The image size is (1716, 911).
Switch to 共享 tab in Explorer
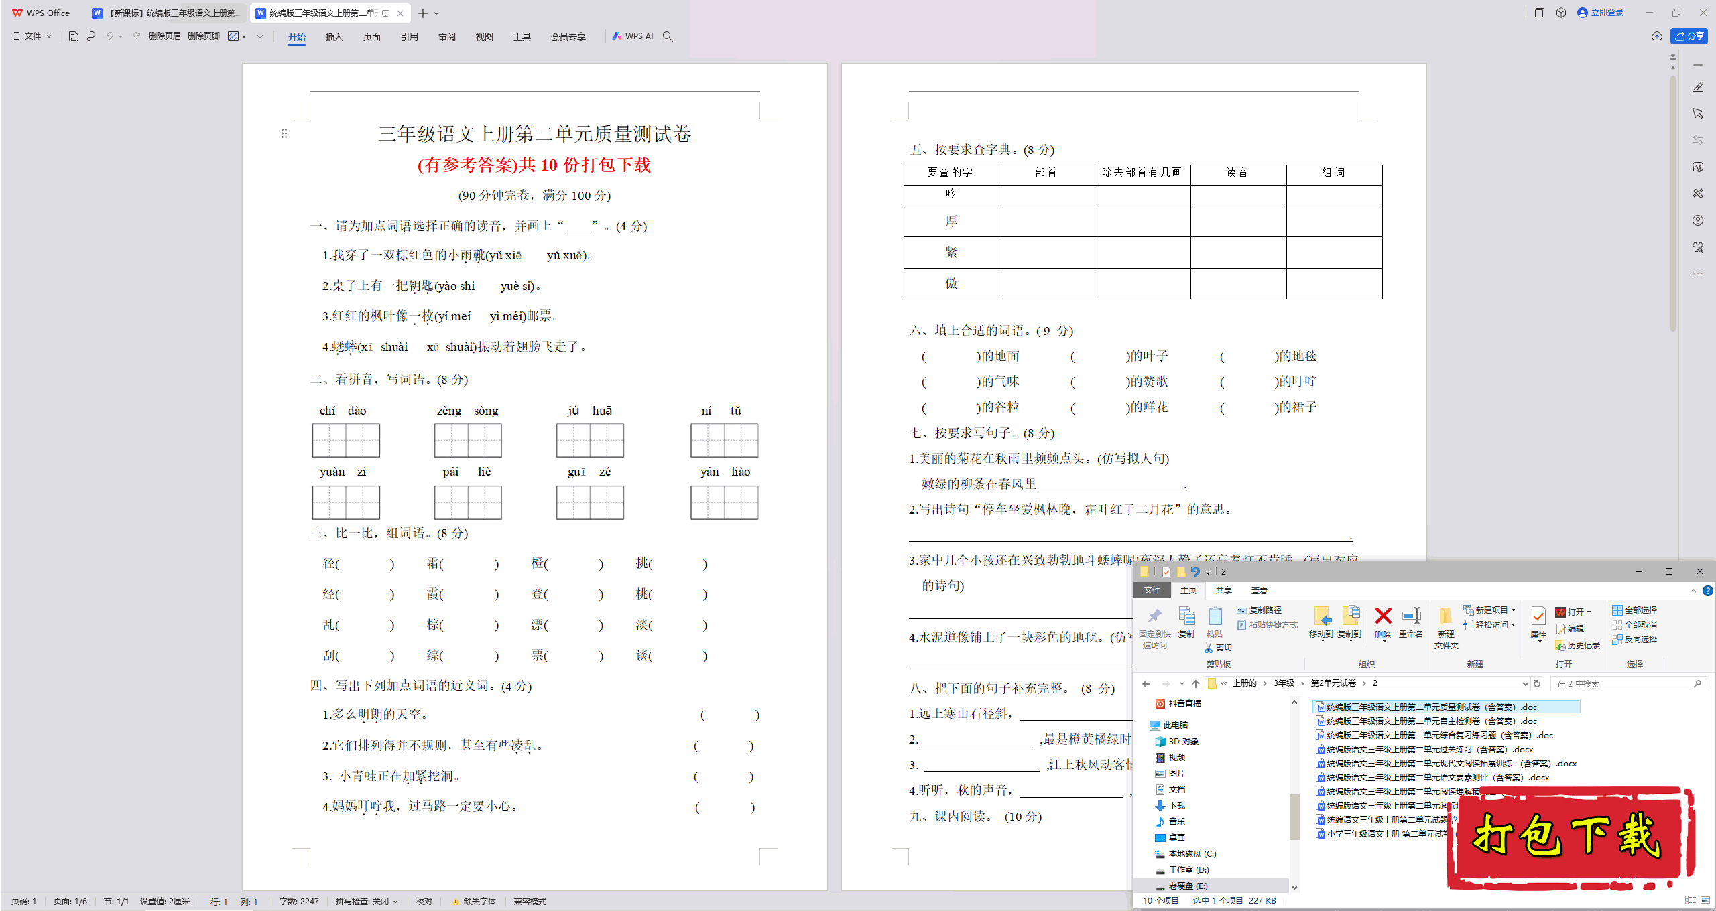coord(1223,591)
